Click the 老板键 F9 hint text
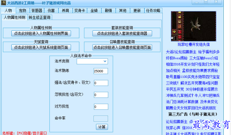Screen dimensions: 233x135 25,133
